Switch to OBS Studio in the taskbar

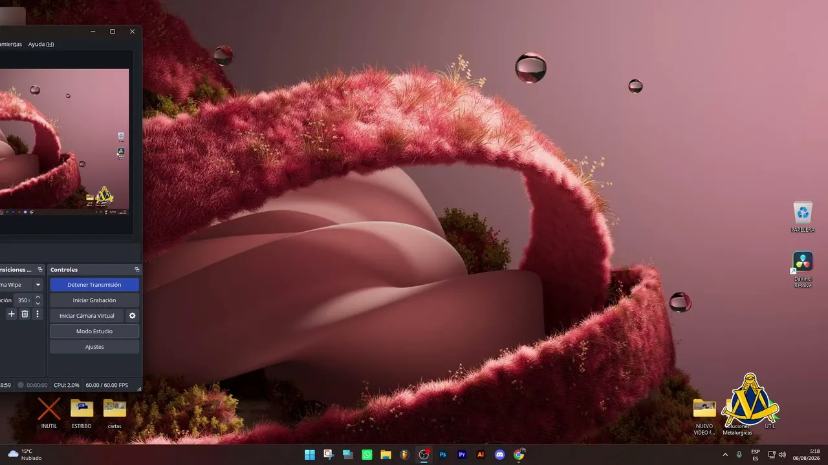[424, 455]
